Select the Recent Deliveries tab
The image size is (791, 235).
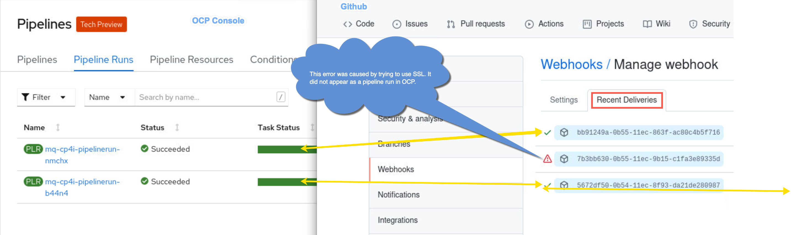coord(627,100)
